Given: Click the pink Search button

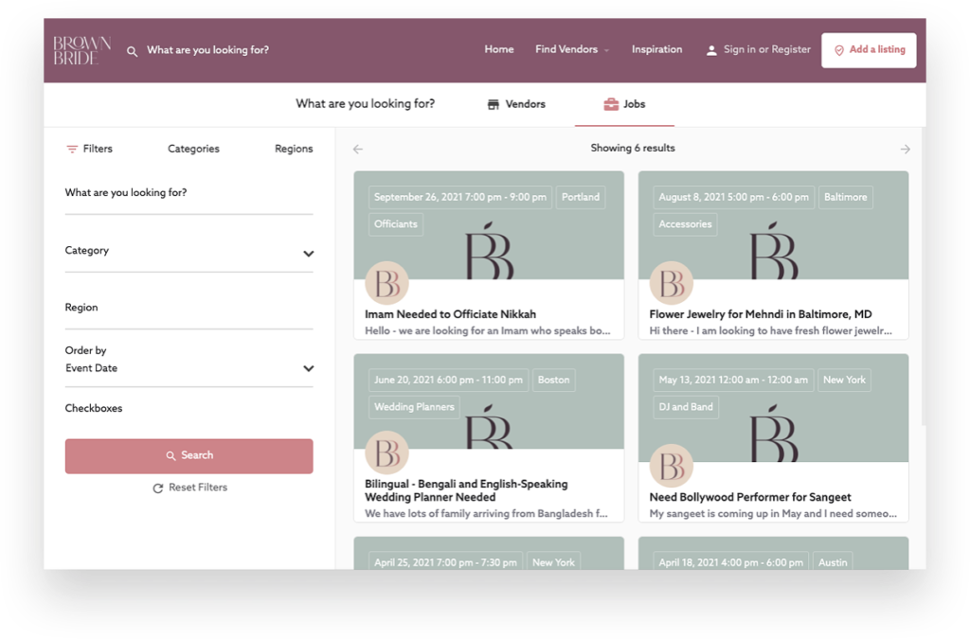Looking at the screenshot, I should [189, 456].
